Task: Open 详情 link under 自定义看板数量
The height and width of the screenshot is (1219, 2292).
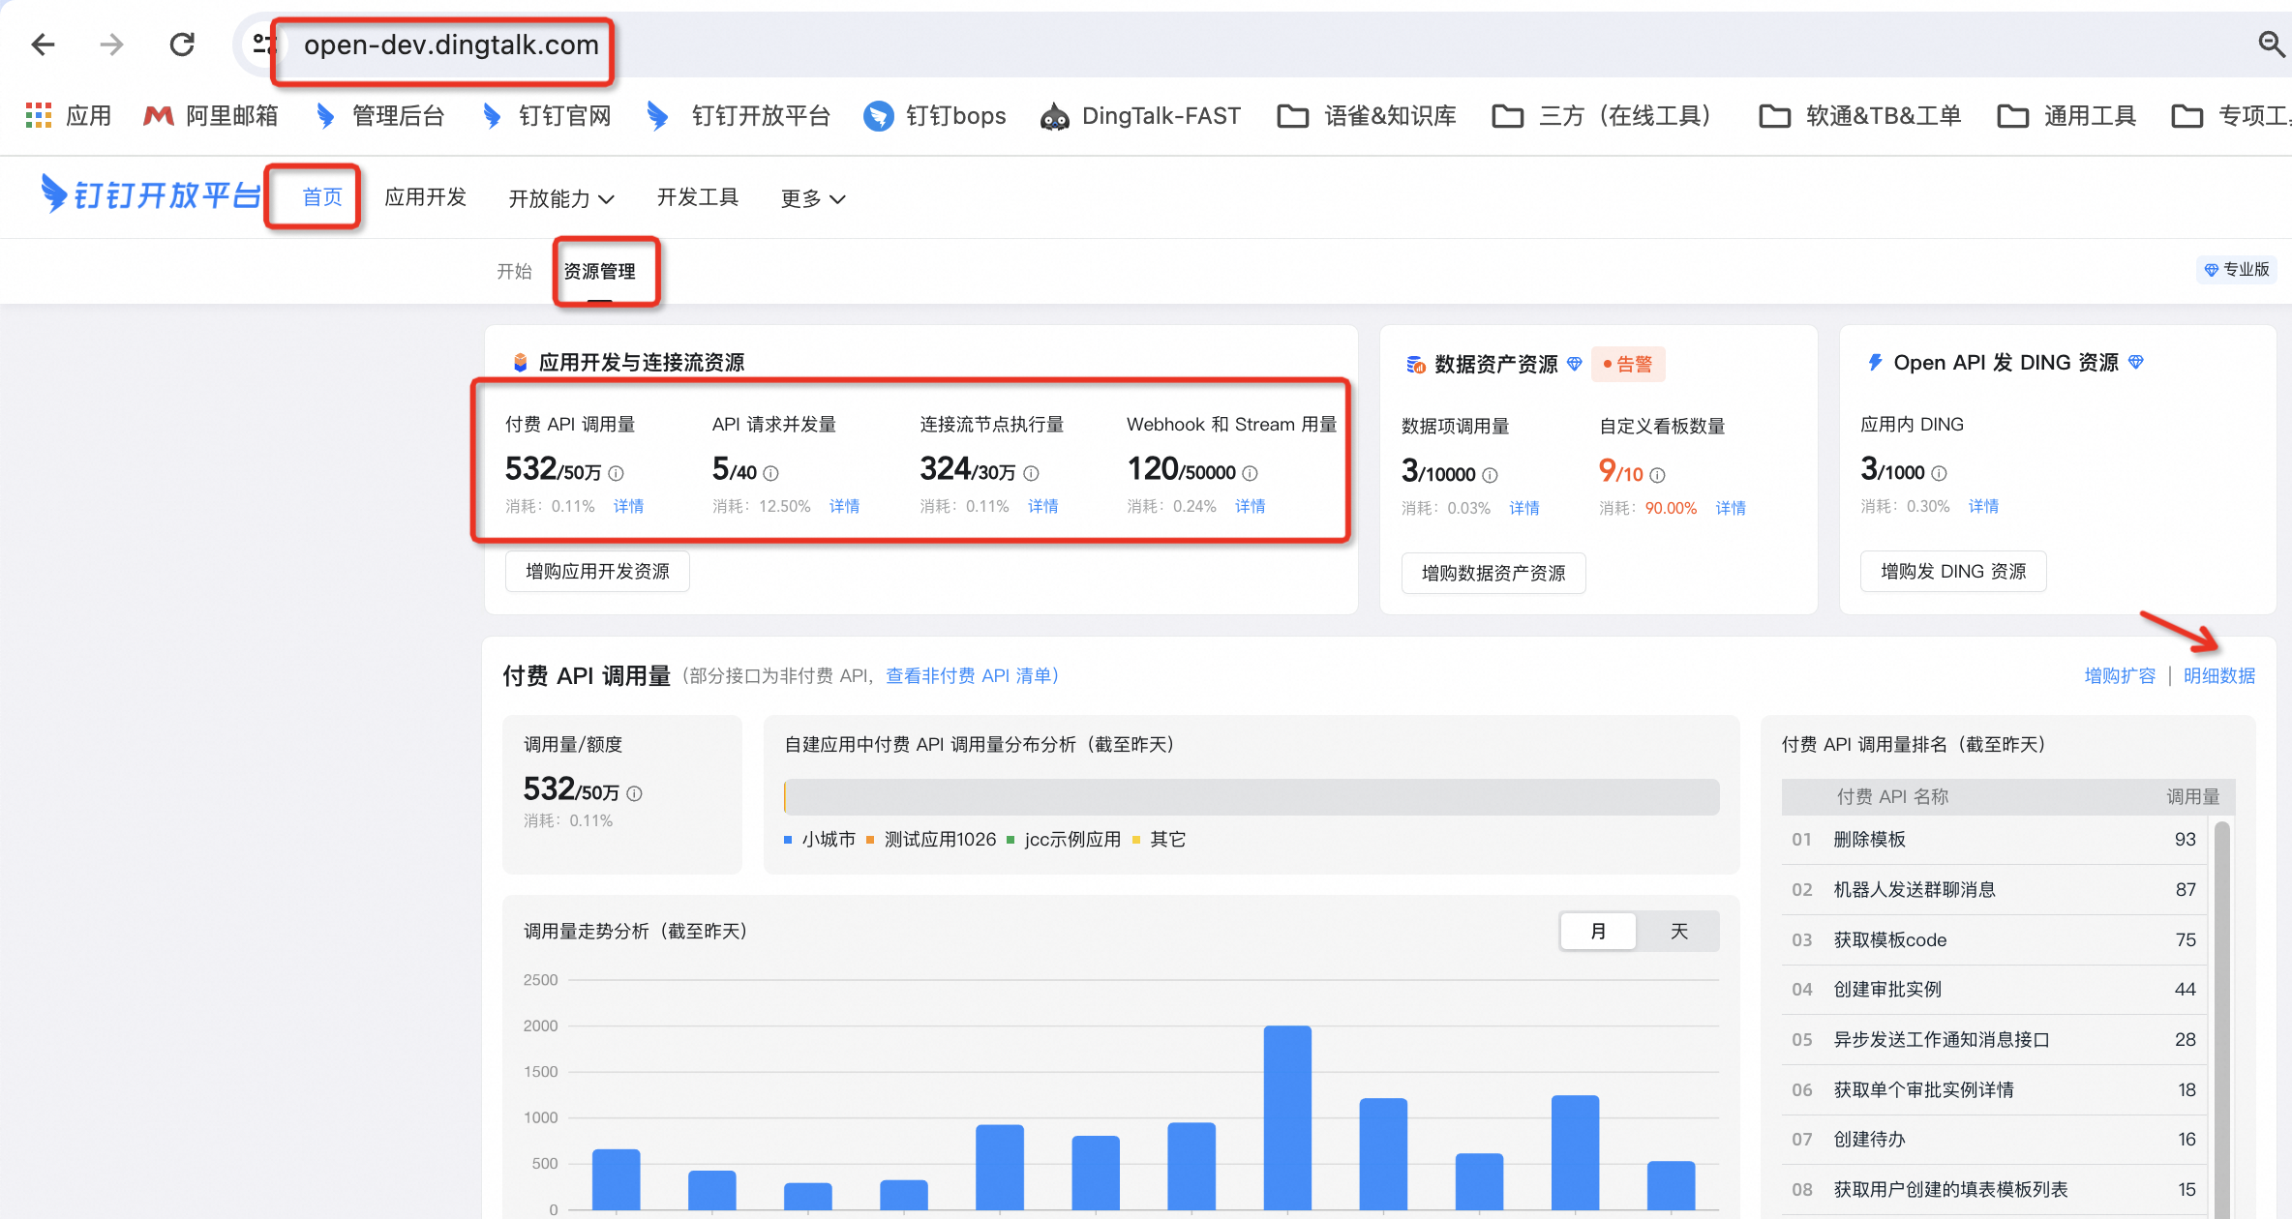Action: pos(1731,508)
